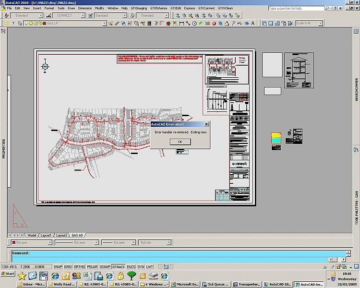Click the red circle X icon in toolbar
360x288 pixels.
(214, 23)
